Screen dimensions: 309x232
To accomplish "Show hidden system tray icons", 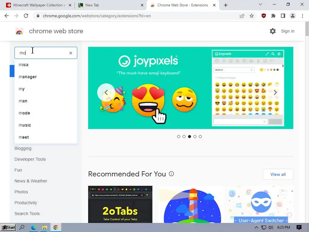I will [256, 227].
